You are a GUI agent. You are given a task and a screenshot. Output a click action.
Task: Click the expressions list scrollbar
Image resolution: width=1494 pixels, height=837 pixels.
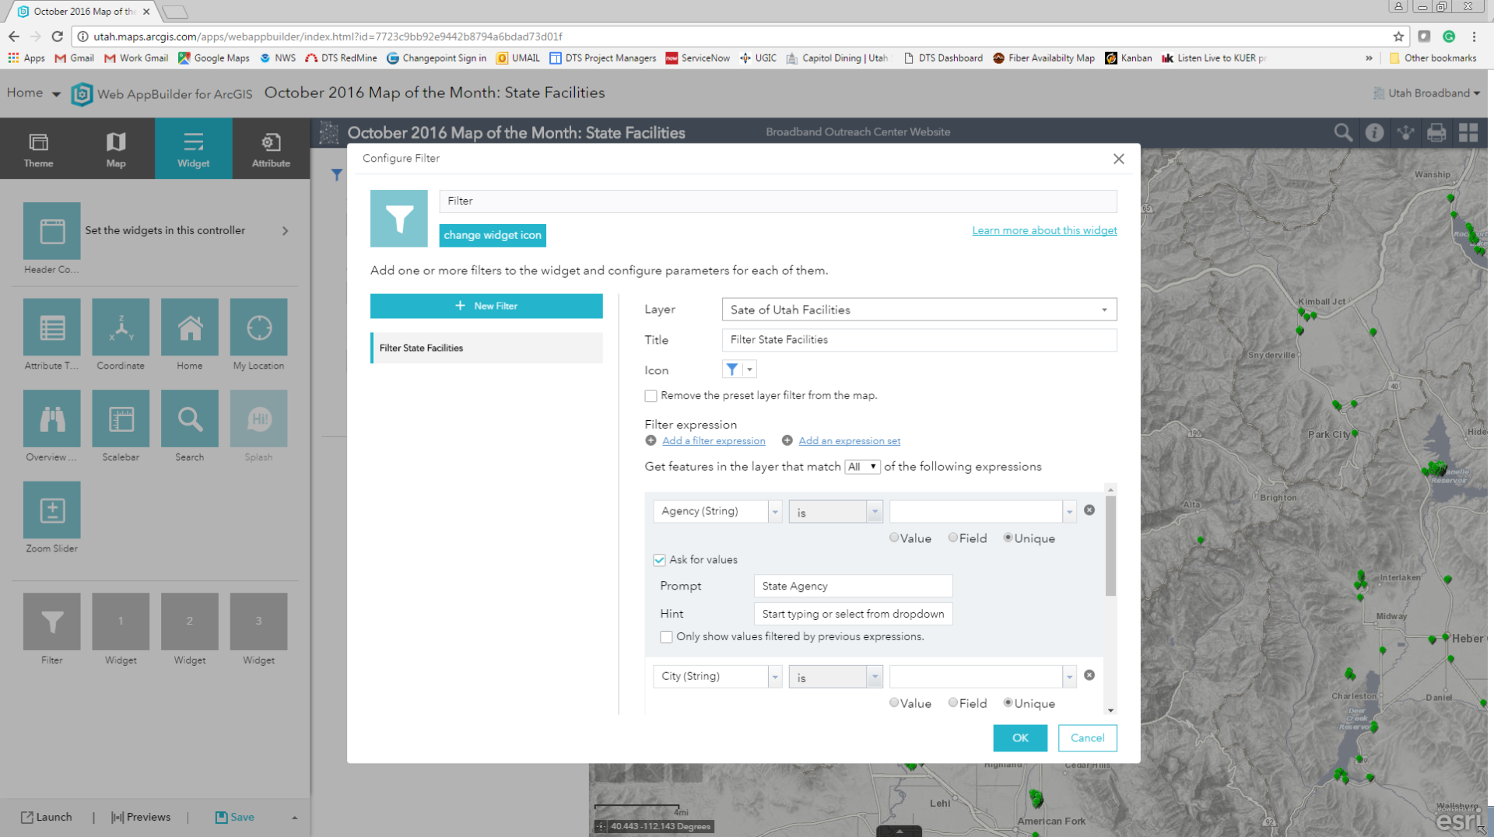tap(1110, 545)
